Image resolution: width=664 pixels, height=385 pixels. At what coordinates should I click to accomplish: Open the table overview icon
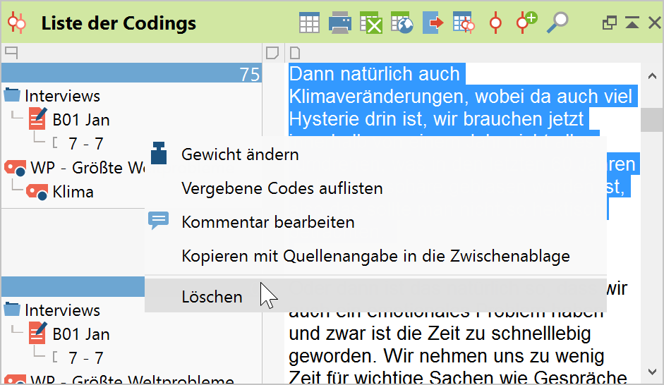[x=309, y=23]
